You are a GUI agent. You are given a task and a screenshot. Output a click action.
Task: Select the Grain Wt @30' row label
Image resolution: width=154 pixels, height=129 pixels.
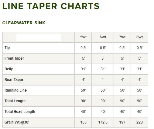point(17,122)
